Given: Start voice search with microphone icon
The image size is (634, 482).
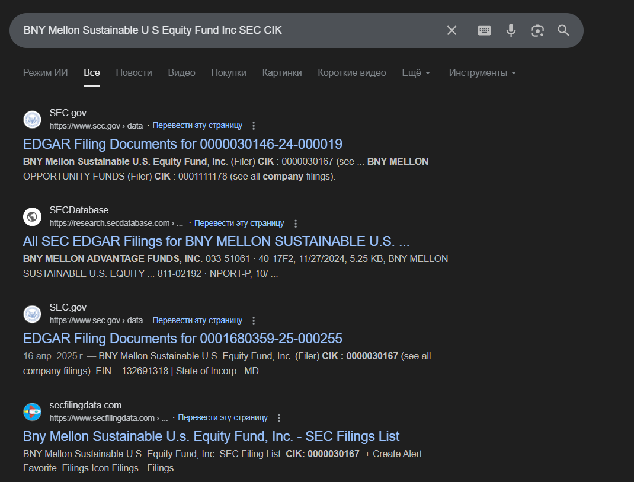Looking at the screenshot, I should [x=511, y=30].
